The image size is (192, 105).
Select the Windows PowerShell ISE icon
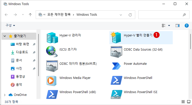pyautogui.click(x=117, y=94)
